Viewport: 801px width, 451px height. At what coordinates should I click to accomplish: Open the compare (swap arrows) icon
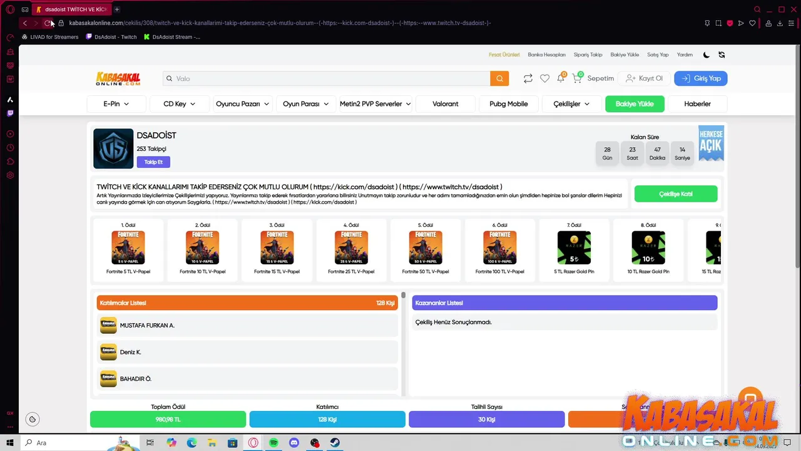point(528,78)
